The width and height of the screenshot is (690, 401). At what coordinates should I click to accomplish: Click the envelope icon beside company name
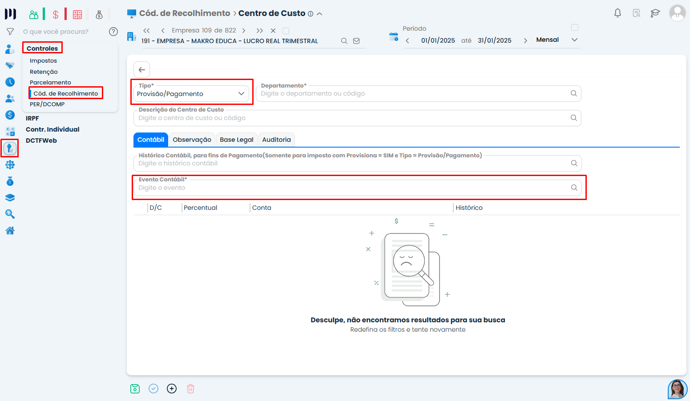pyautogui.click(x=356, y=41)
